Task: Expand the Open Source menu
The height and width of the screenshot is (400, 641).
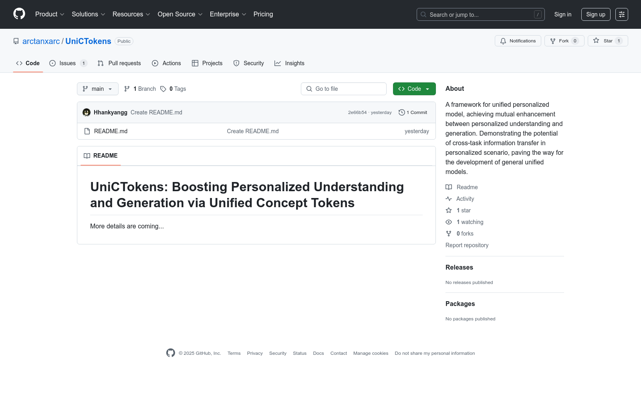Action: click(180, 14)
